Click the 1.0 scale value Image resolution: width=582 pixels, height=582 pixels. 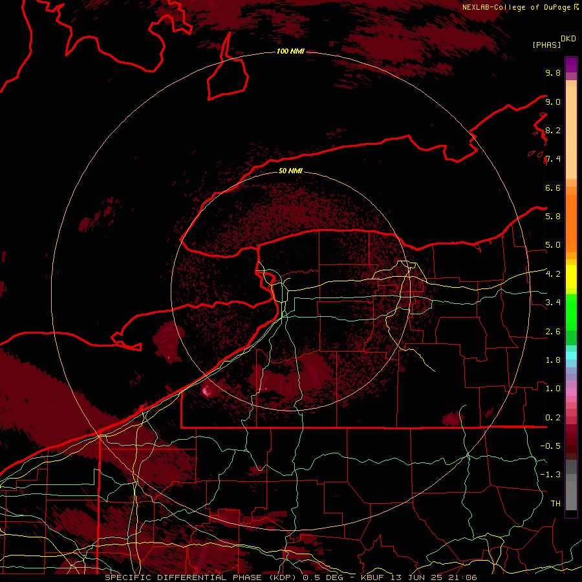[x=553, y=389]
